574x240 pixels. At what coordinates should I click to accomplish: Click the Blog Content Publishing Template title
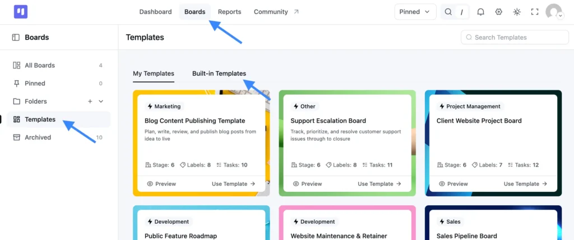(x=195, y=121)
